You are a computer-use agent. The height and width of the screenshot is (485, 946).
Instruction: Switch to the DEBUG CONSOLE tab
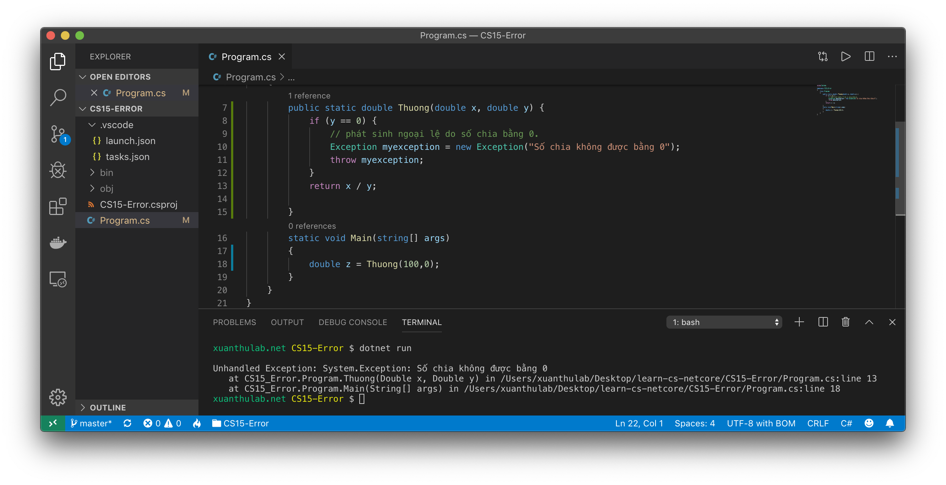(x=352, y=322)
